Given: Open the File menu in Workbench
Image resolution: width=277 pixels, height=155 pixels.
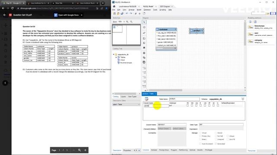Looking at the screenshot, I should click(113, 10).
